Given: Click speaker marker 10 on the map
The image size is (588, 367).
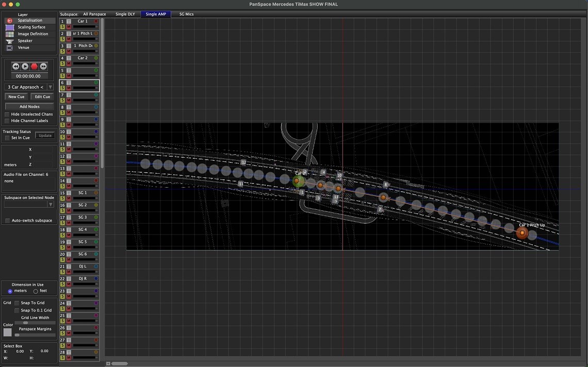Looking at the screenshot, I should [x=339, y=175].
